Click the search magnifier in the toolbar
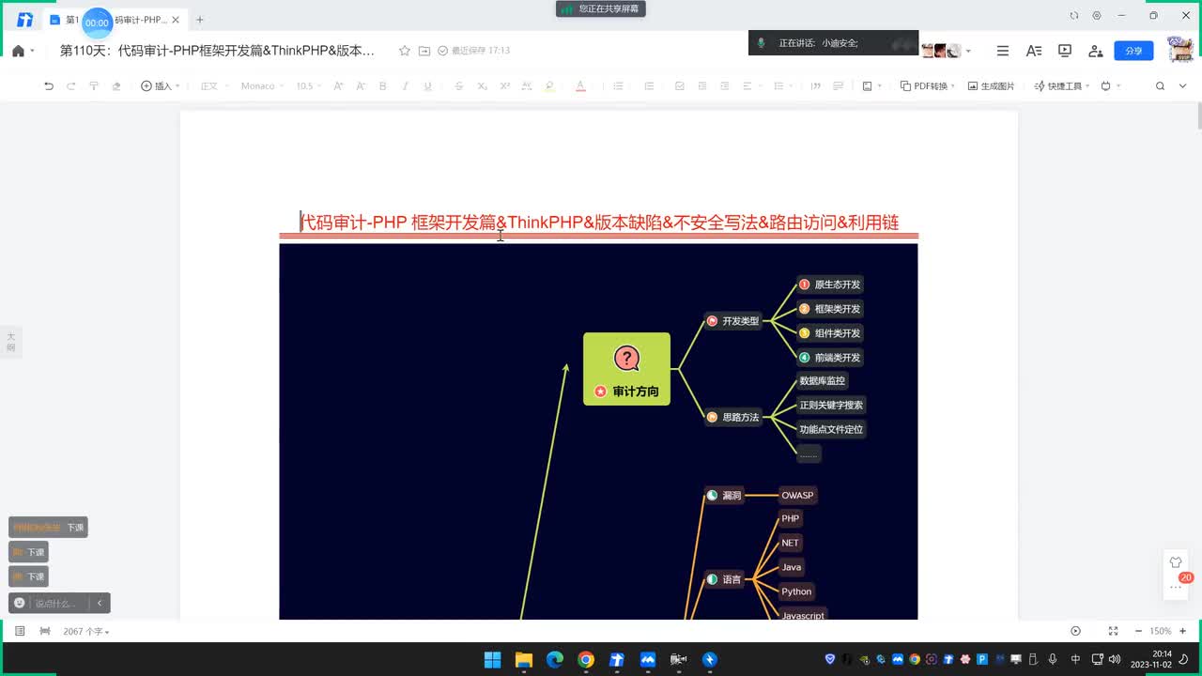The height and width of the screenshot is (676, 1202). pyautogui.click(x=1160, y=85)
